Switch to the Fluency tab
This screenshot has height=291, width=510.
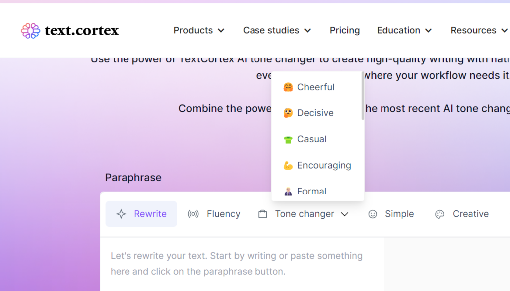pyautogui.click(x=214, y=214)
